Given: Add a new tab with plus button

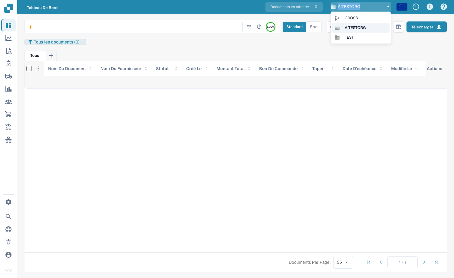Looking at the screenshot, I should [51, 56].
